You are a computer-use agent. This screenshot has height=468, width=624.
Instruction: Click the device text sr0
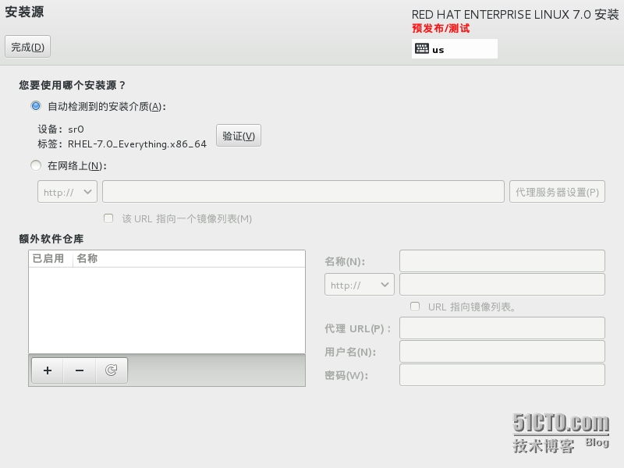(x=76, y=129)
